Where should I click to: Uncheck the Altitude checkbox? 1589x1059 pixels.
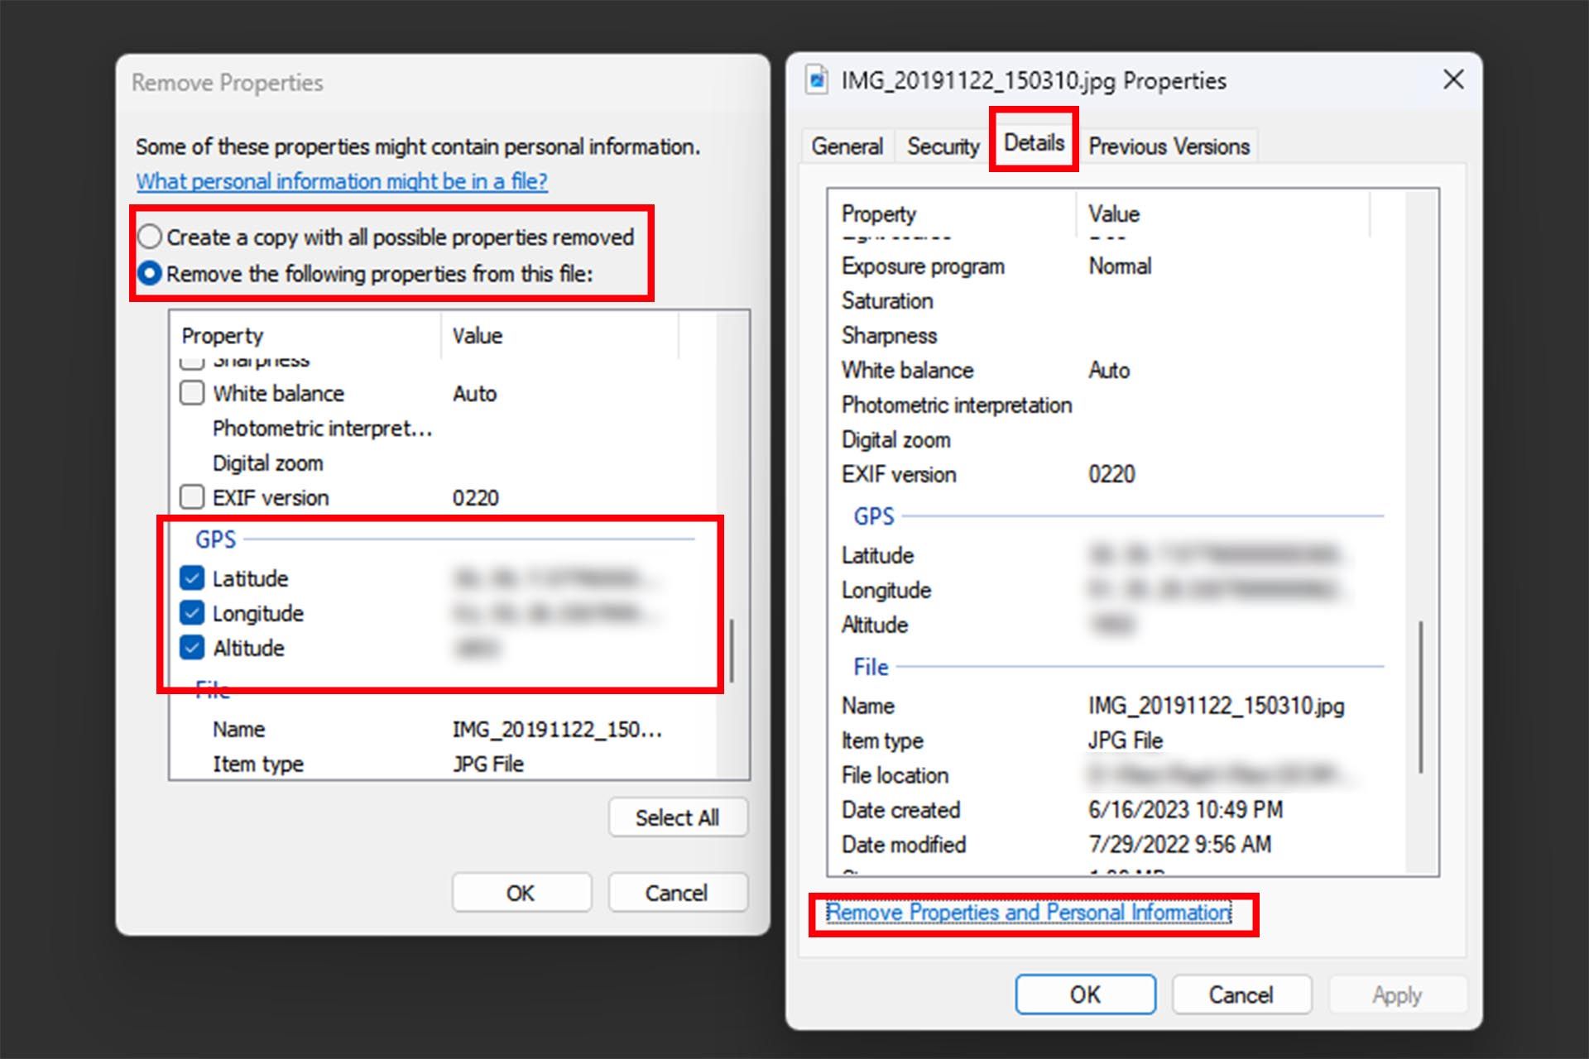click(192, 648)
